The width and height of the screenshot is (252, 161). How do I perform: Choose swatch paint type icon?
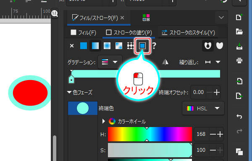point(142,46)
